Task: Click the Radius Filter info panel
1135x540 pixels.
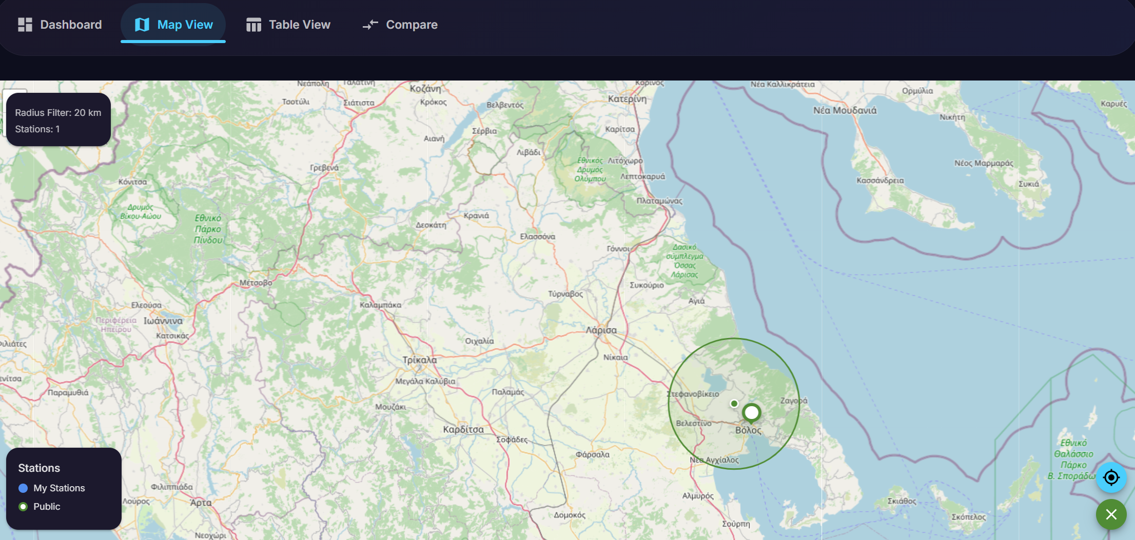Action: pos(57,119)
